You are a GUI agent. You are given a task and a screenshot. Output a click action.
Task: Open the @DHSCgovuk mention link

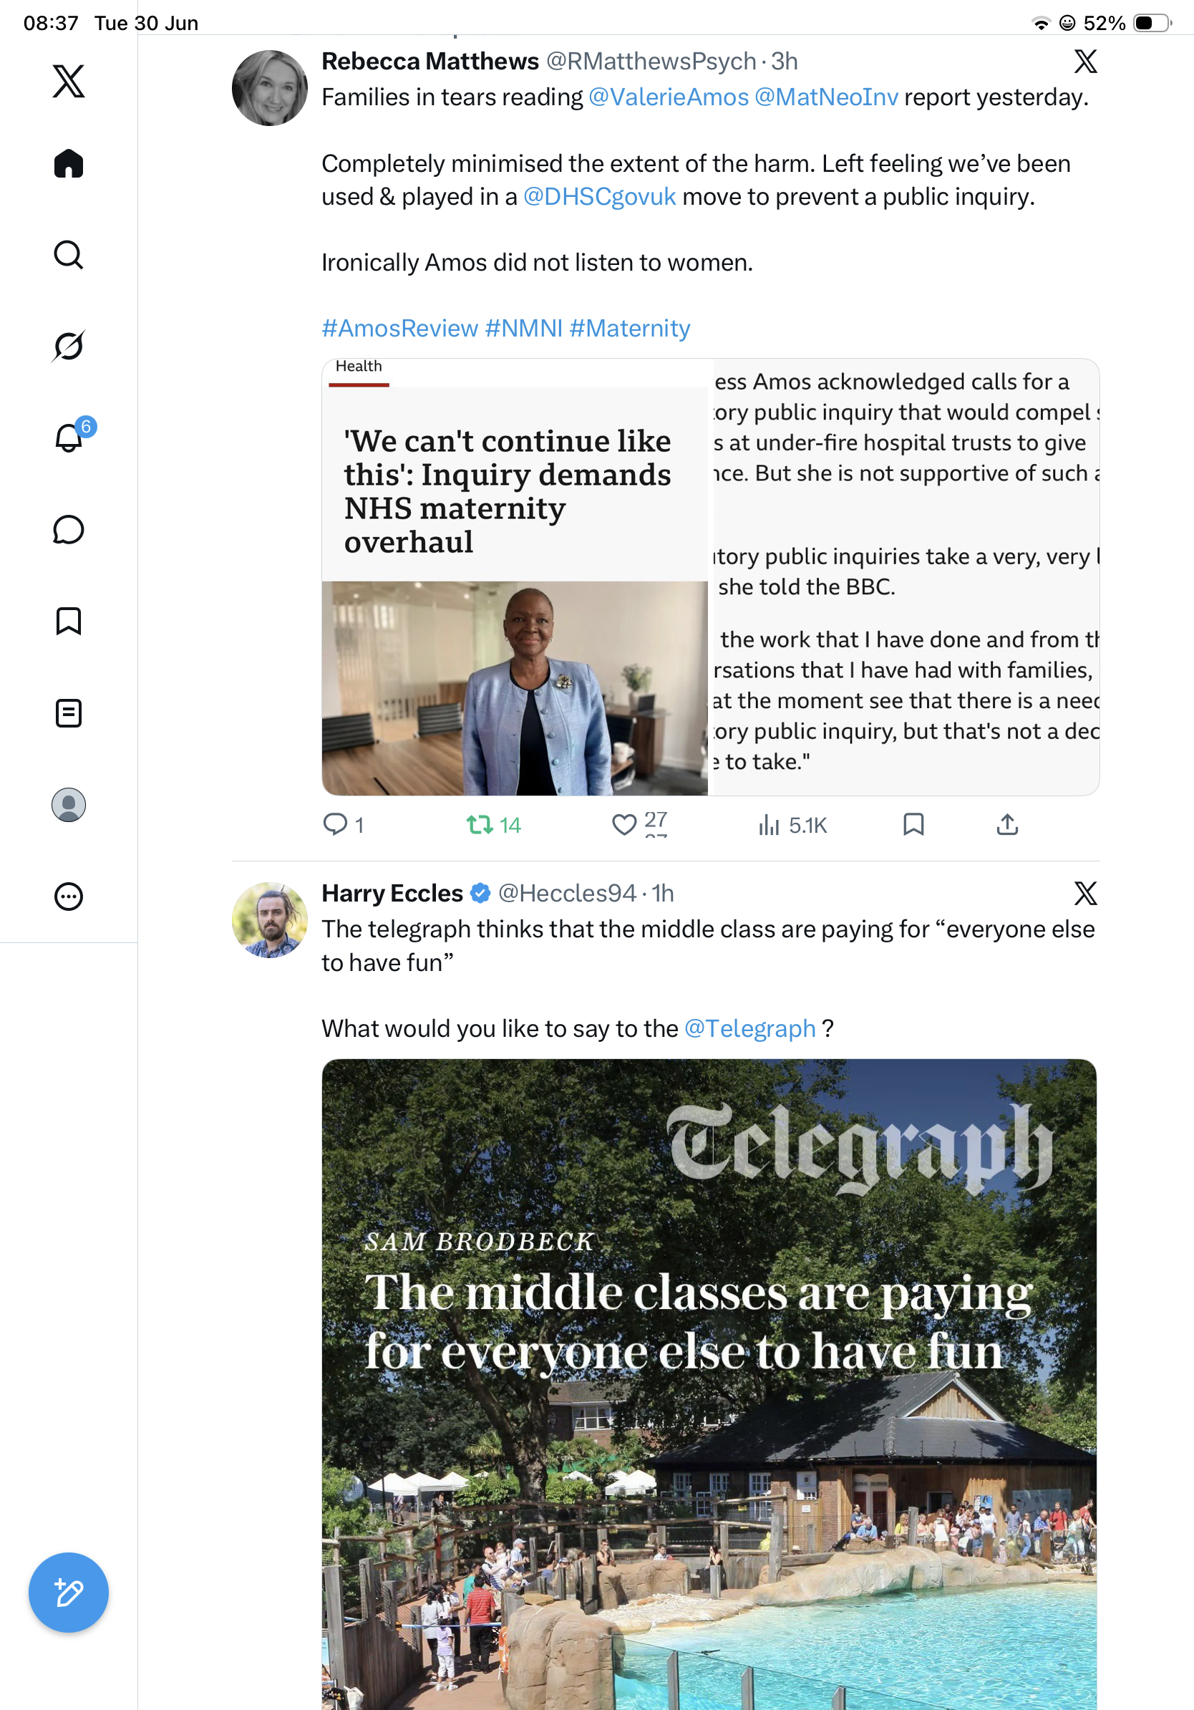[599, 197]
